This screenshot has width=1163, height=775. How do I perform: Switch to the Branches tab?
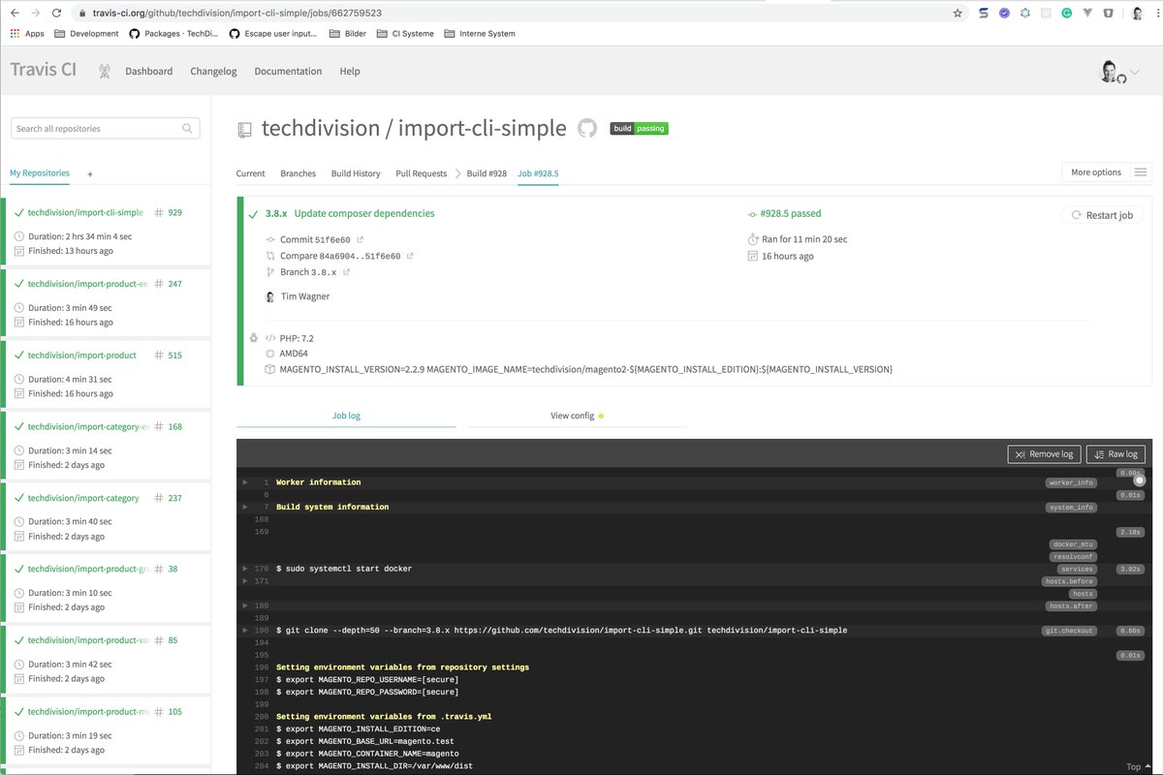tap(298, 173)
